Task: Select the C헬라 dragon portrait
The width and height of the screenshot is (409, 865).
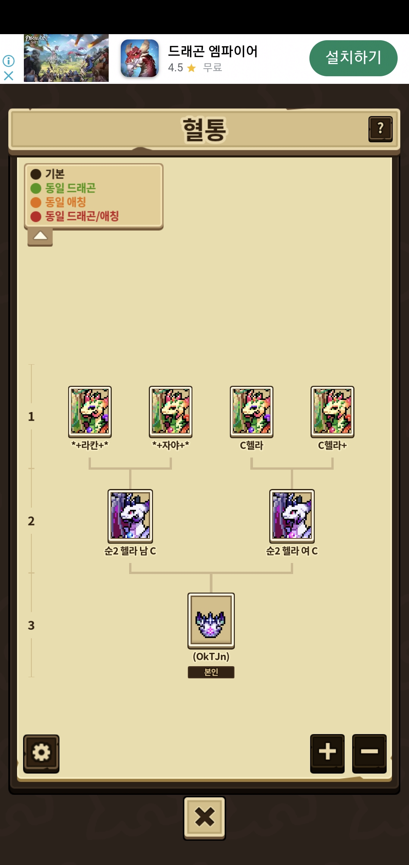Action: click(251, 412)
